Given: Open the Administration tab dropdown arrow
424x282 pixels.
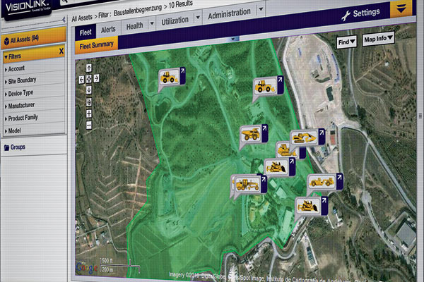Looking at the screenshot, I should [261, 9].
